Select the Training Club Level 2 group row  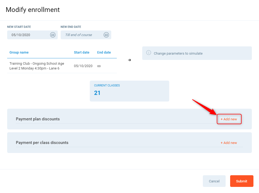(37, 66)
